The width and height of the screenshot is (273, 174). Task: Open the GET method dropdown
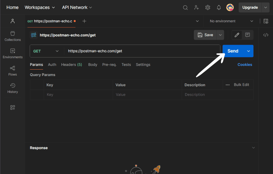pyautogui.click(x=46, y=51)
